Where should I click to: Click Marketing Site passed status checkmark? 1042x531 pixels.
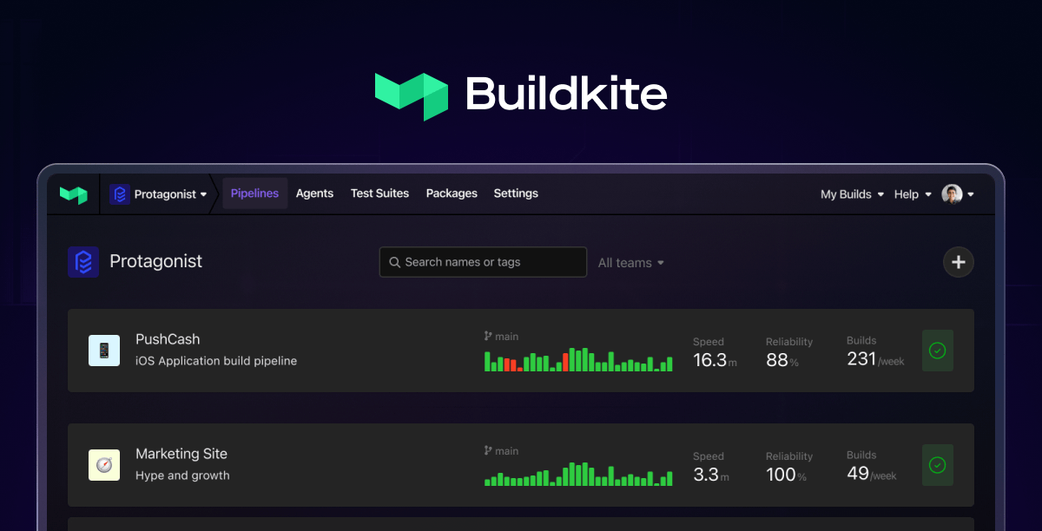[x=938, y=465]
